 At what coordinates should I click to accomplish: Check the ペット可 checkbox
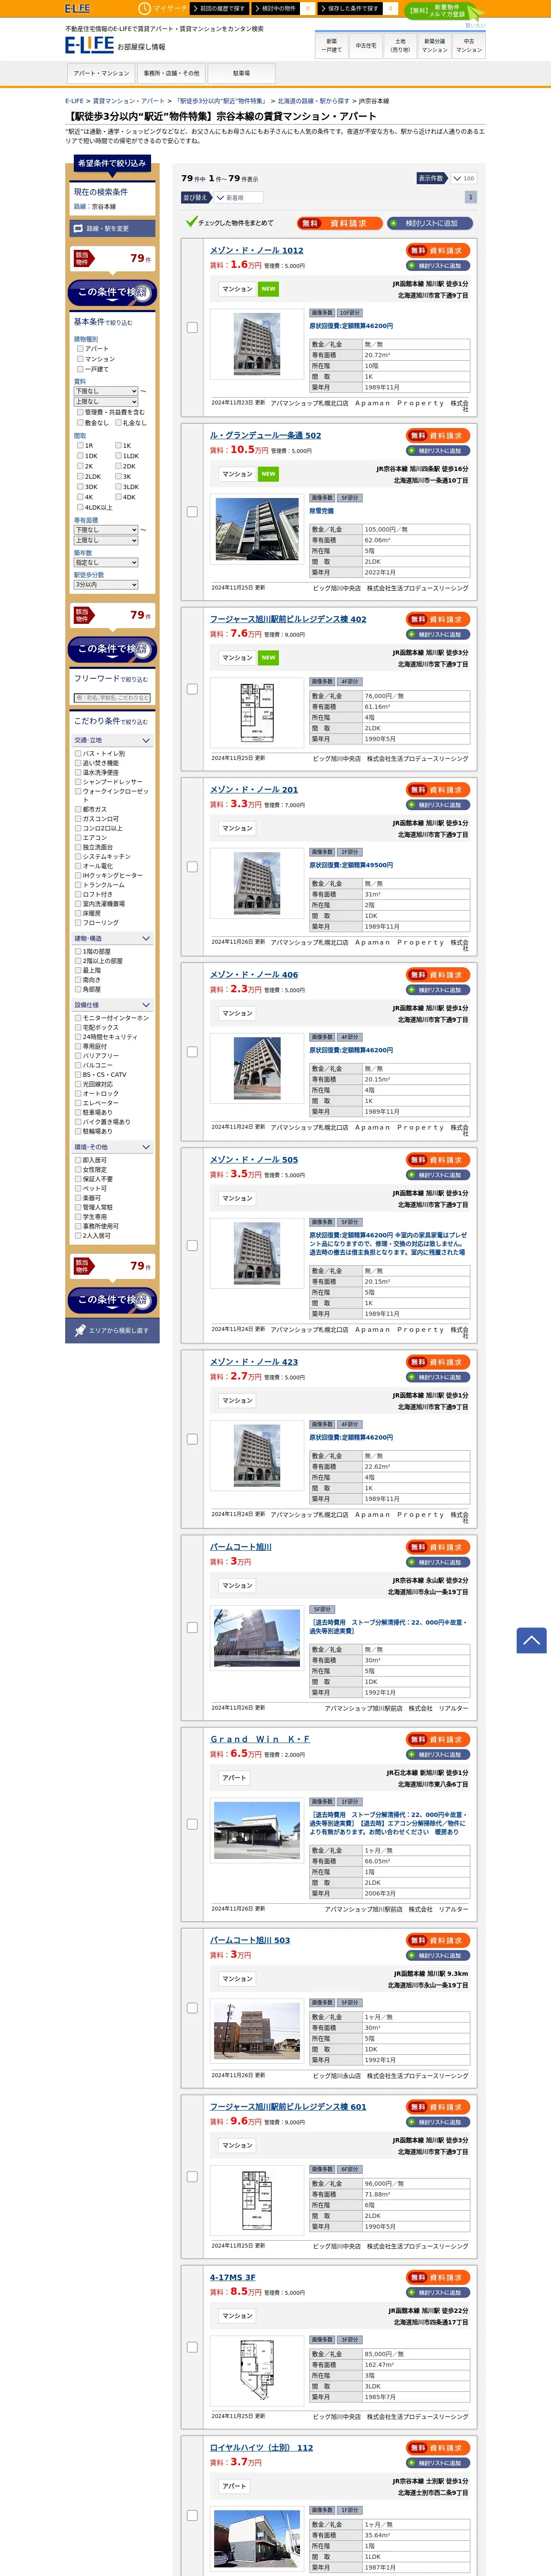[78, 1188]
